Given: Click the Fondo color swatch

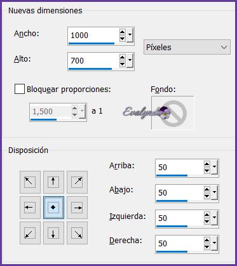Looking at the screenshot, I should pos(173,113).
